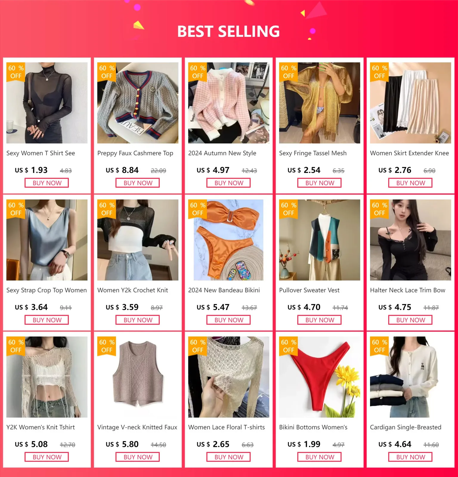Click the 60% OFF badge on grey cable cardigan
The image size is (458, 477).
pos(107,72)
